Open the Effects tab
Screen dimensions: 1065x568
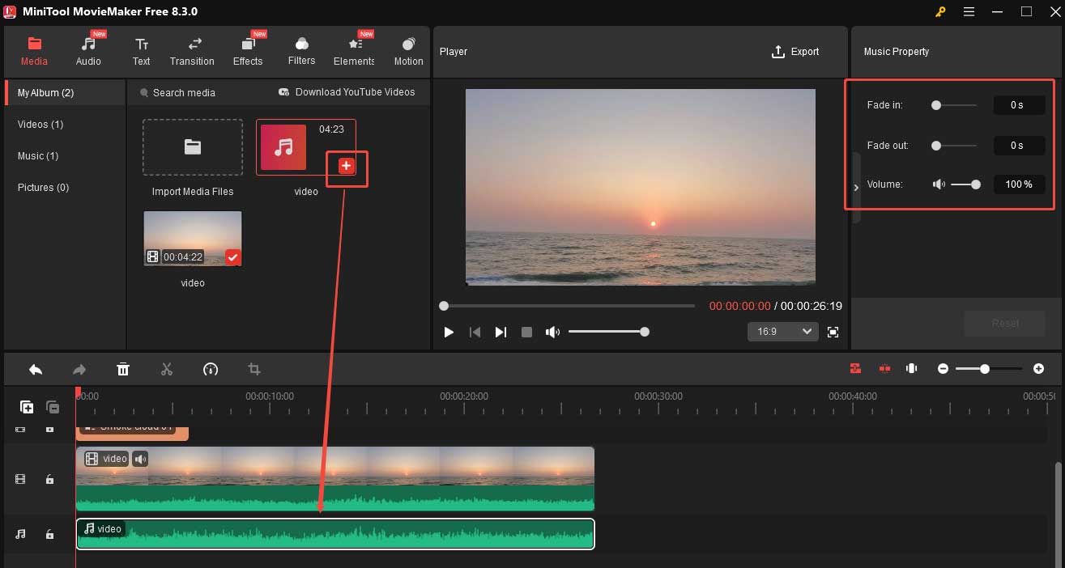pyautogui.click(x=248, y=51)
